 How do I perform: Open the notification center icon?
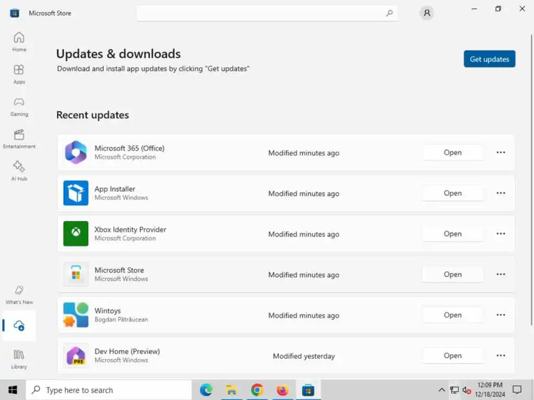(x=517, y=390)
